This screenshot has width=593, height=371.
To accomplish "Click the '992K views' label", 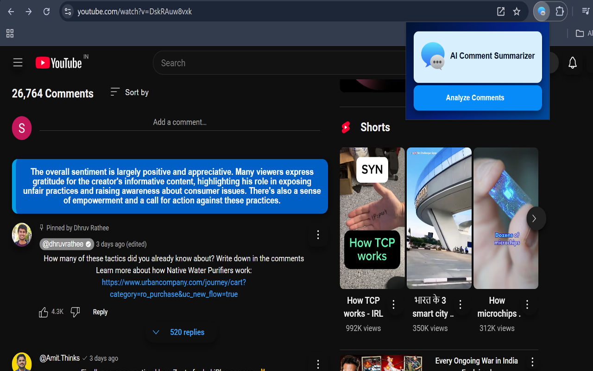I will point(363,328).
